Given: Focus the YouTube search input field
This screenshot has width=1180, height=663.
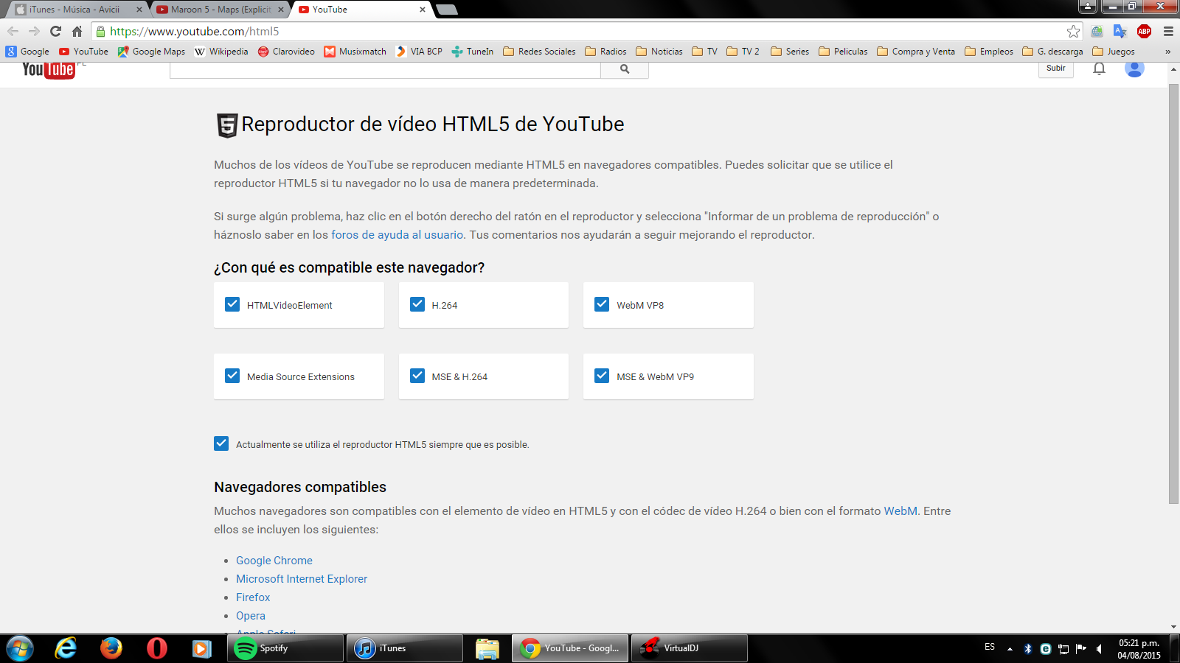Looking at the screenshot, I should 385,69.
